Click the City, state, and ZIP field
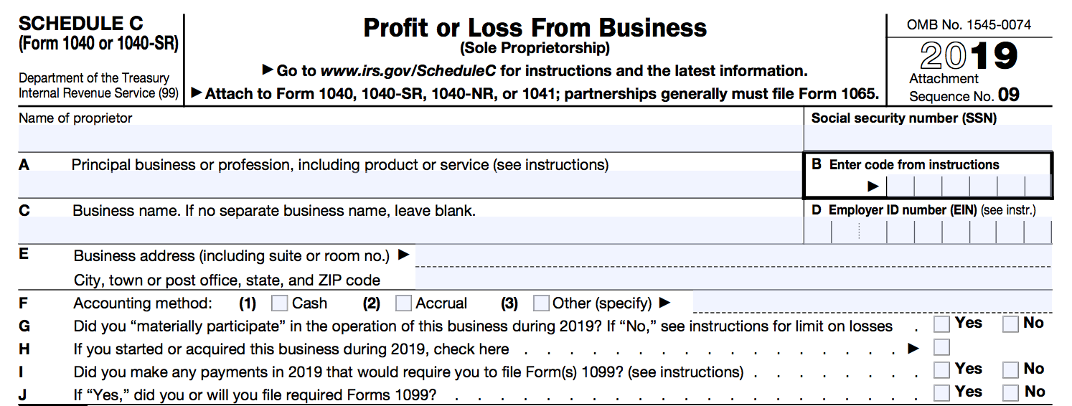 [x=732, y=279]
